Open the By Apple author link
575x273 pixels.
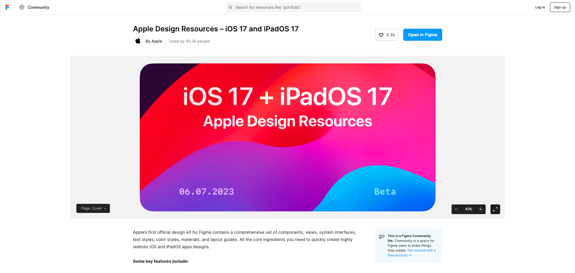pyautogui.click(x=154, y=41)
